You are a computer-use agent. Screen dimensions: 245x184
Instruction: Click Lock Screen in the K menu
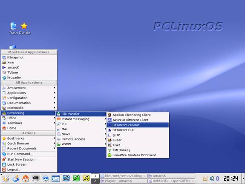click(x=29, y=164)
